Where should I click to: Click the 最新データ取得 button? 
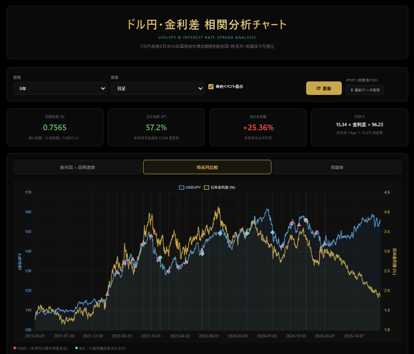point(364,90)
